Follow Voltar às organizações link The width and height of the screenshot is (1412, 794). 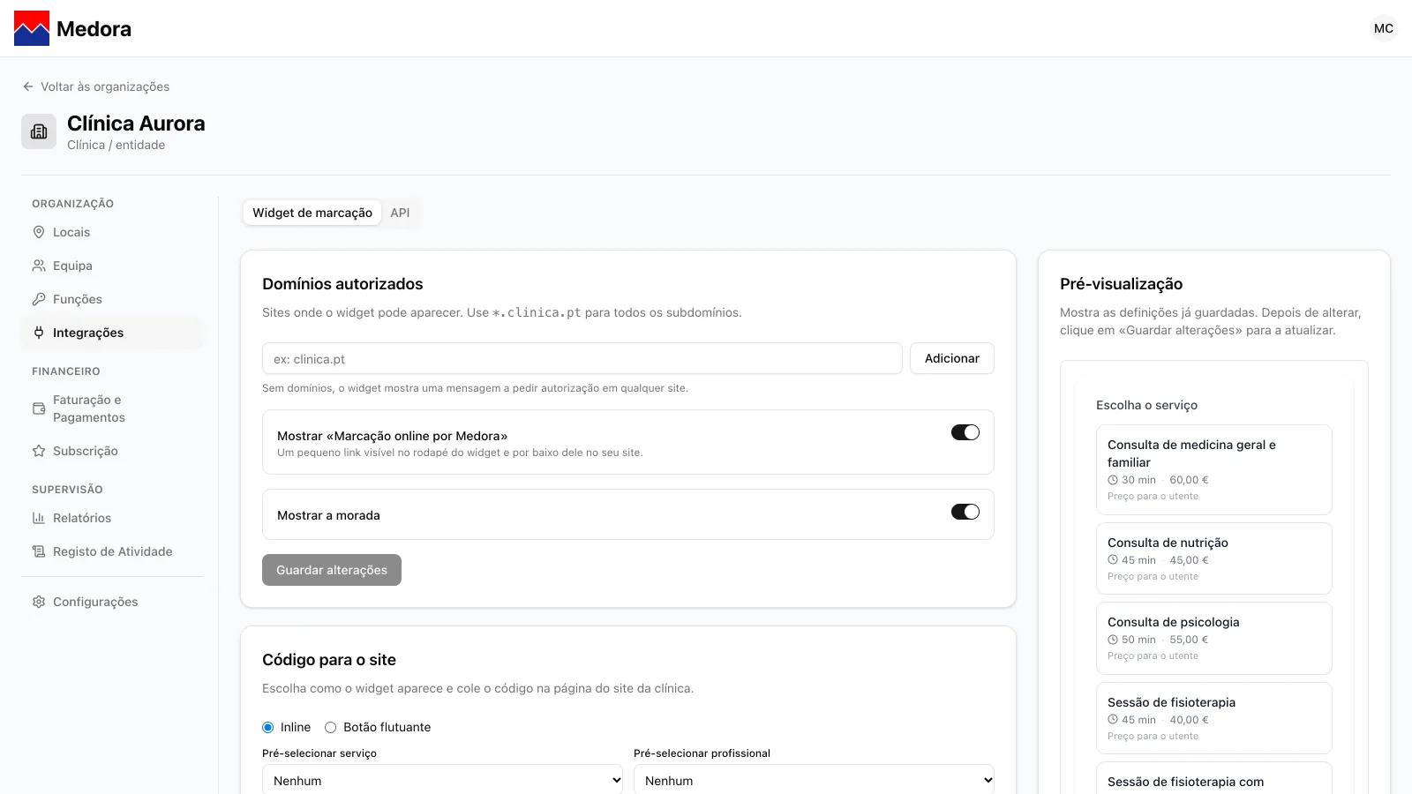96,86
